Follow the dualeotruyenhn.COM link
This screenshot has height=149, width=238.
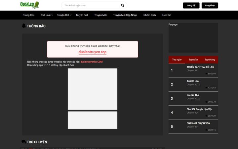[x=92, y=62]
